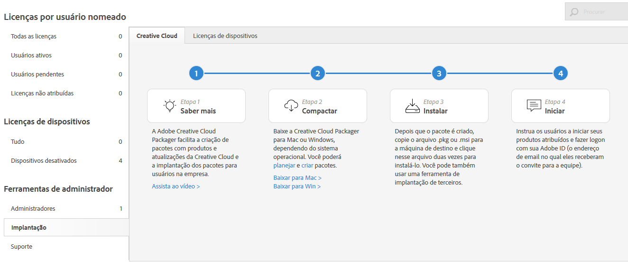This screenshot has height=270, width=628.
Task: Open the Compactar step card
Action: point(318,106)
